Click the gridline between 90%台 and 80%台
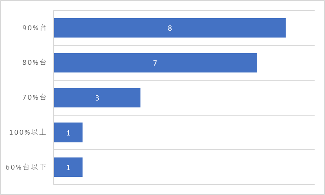The height and width of the screenshot is (195, 325). (184, 45)
